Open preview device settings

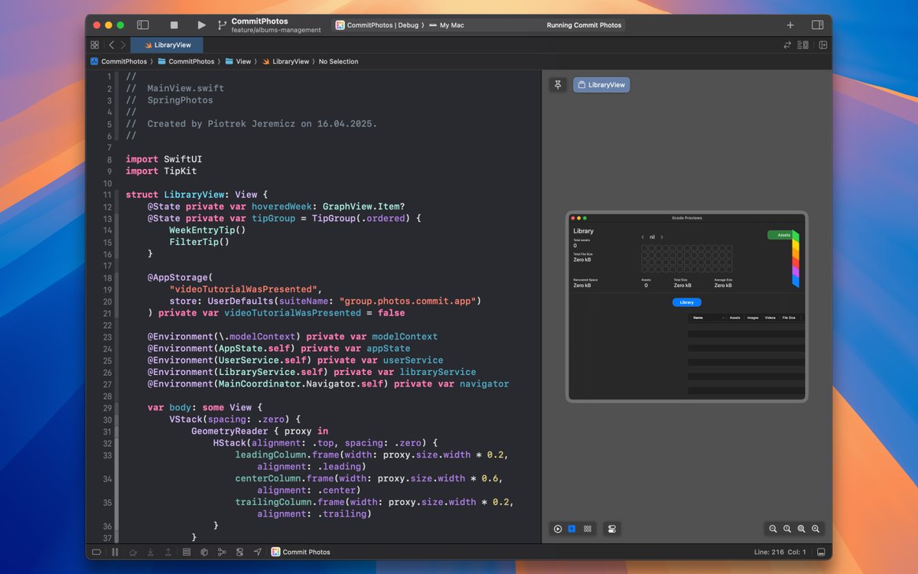[x=611, y=529]
